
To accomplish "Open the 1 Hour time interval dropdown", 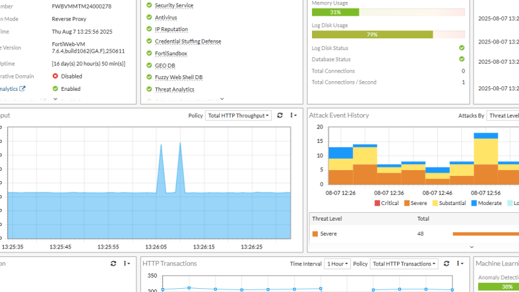I will (x=337, y=264).
